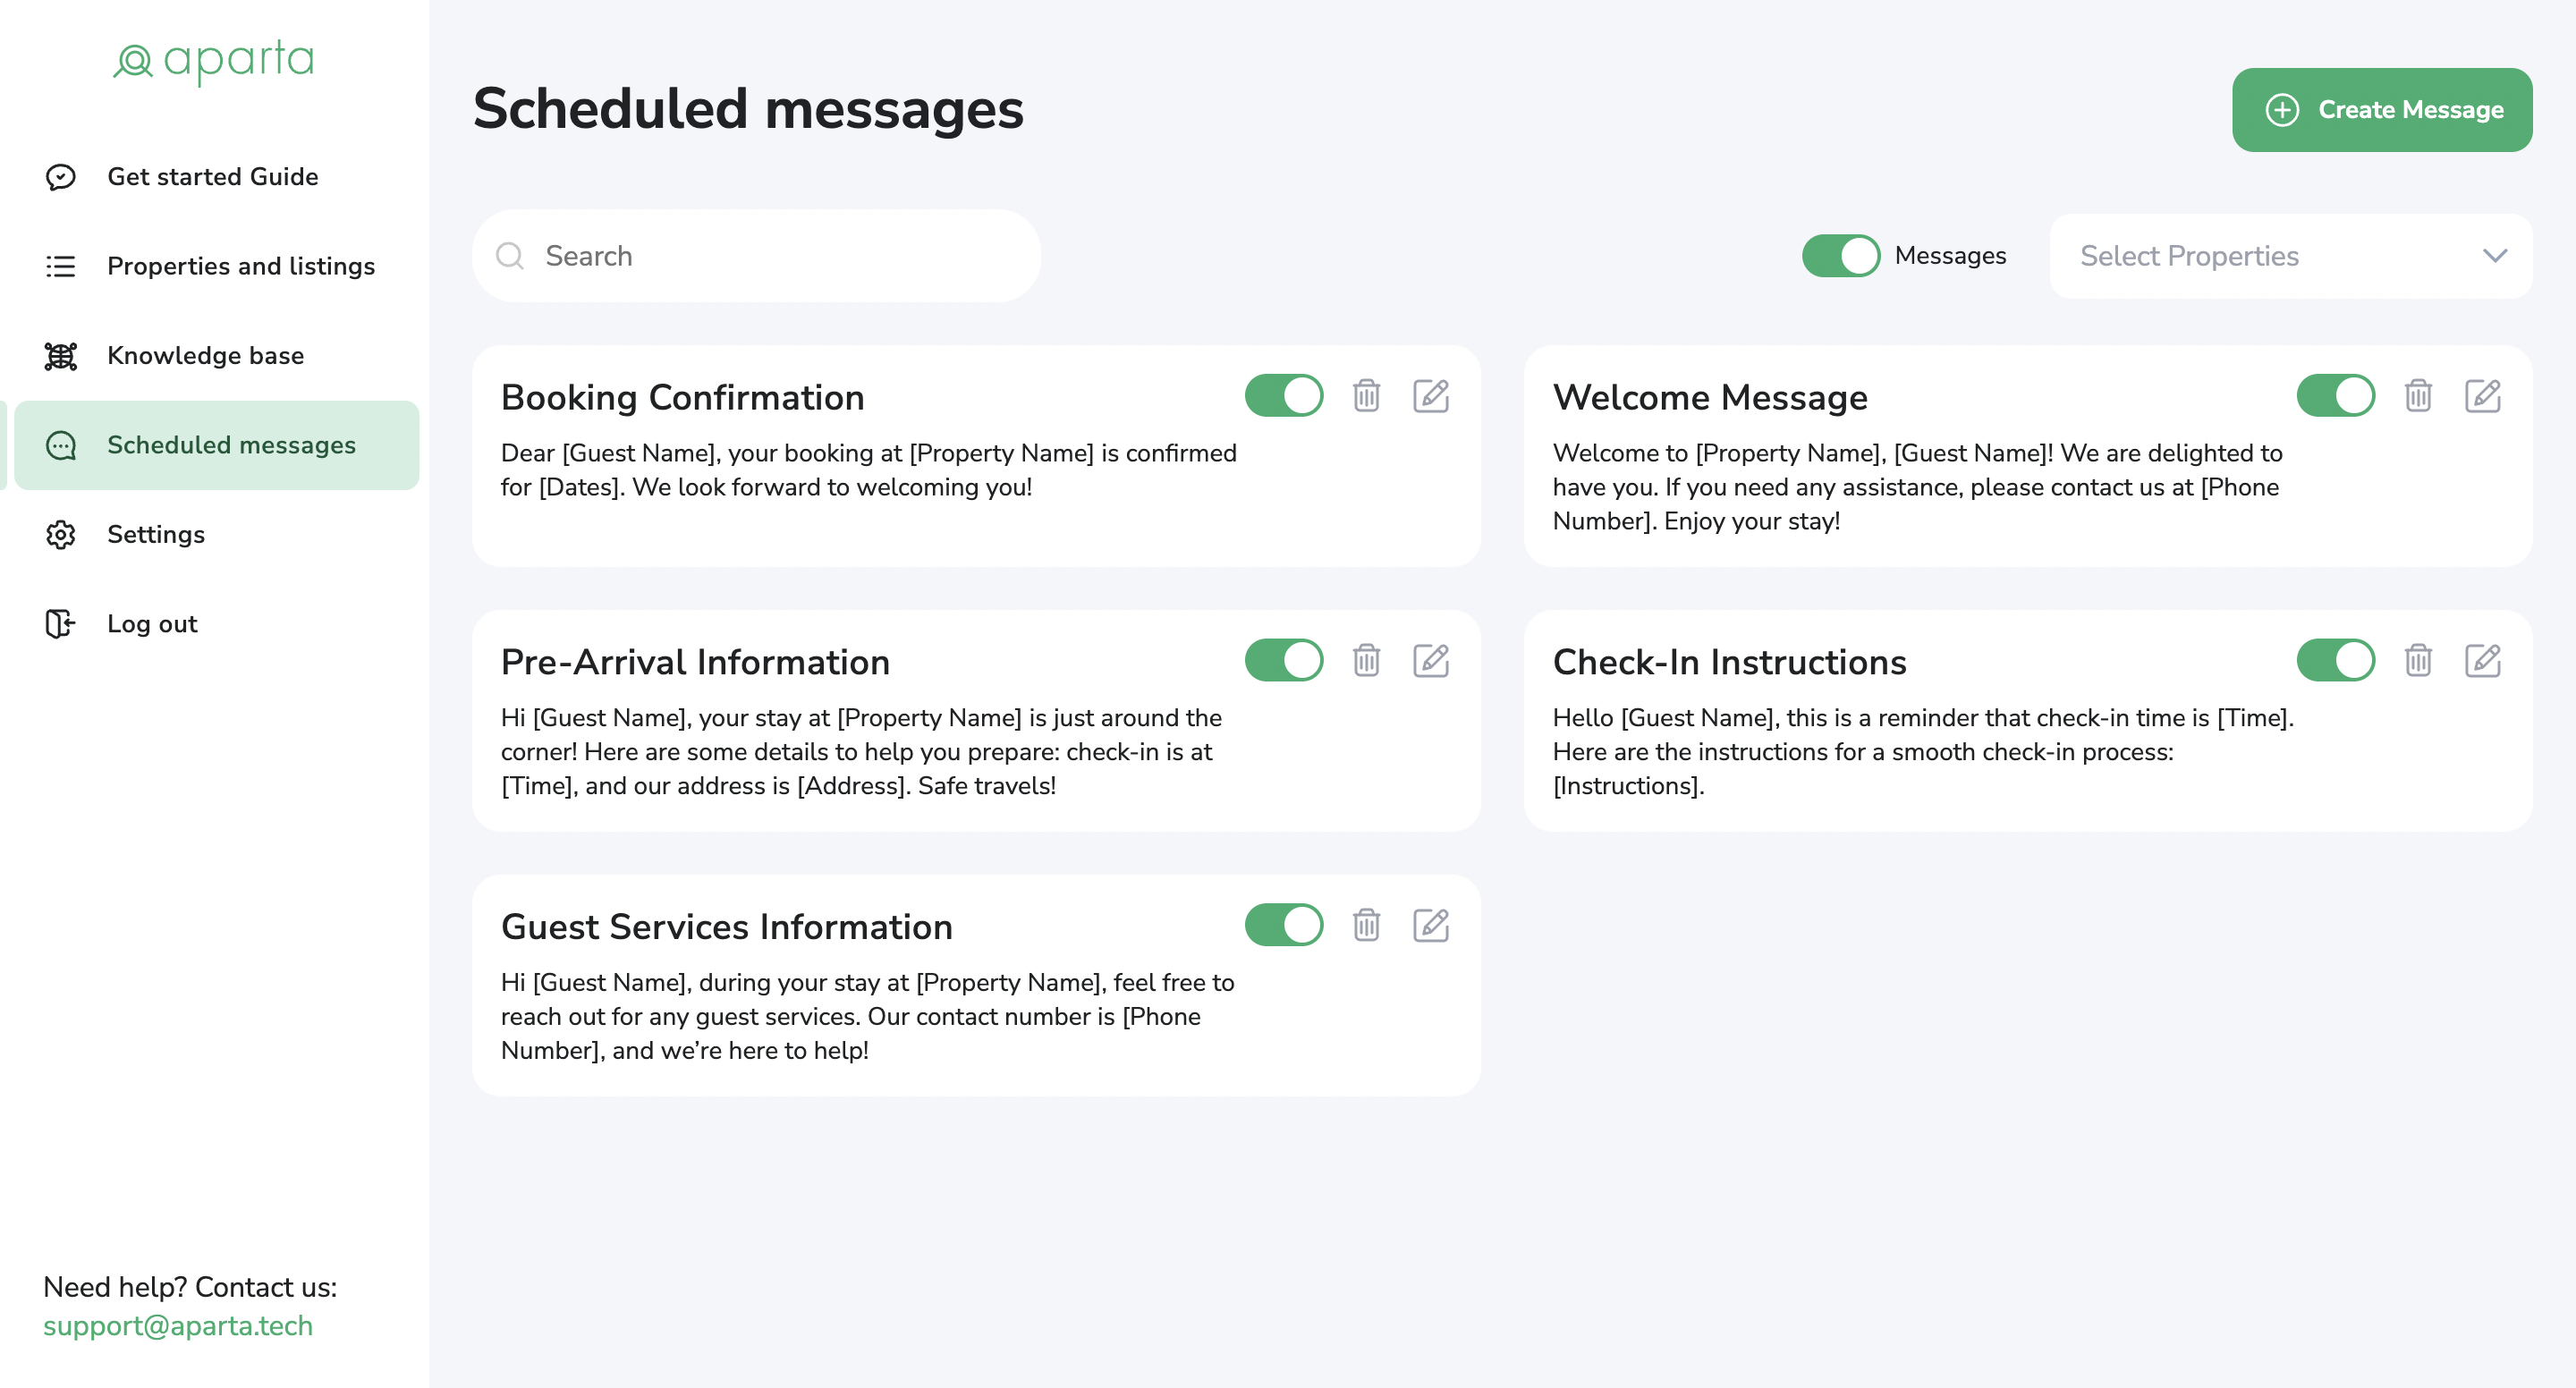The height and width of the screenshot is (1388, 2576).
Task: Expand properties list via chevron arrow
Action: tap(2494, 256)
